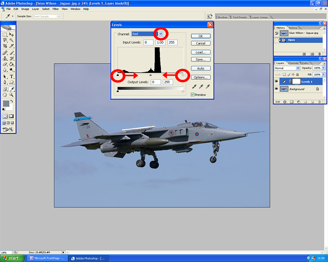Select the Clone Stamp tool
Viewport: 328px width, 262px height.
pos(5,59)
